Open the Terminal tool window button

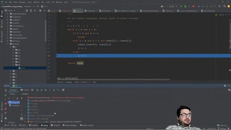pyautogui.click(x=55, y=125)
